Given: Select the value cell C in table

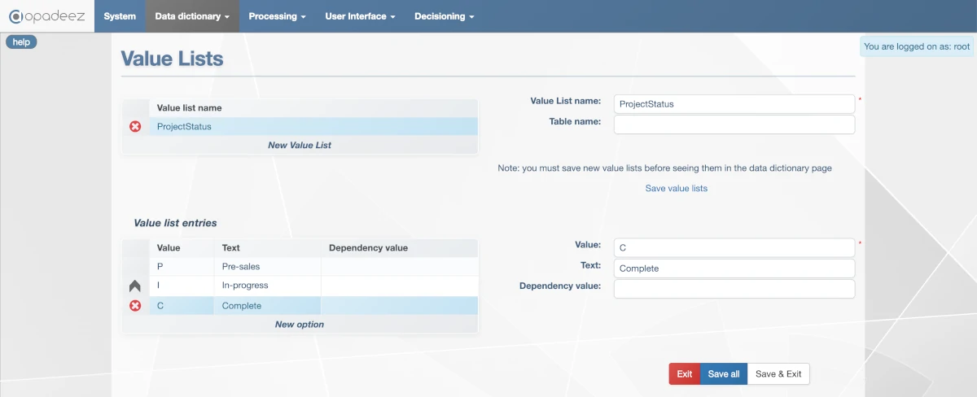Looking at the screenshot, I should pyautogui.click(x=182, y=306).
